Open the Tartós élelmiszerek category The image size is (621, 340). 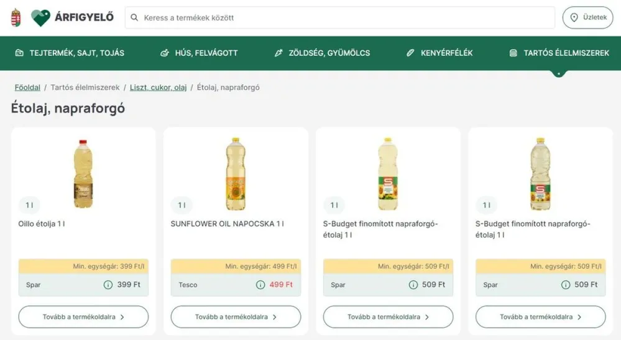559,53
